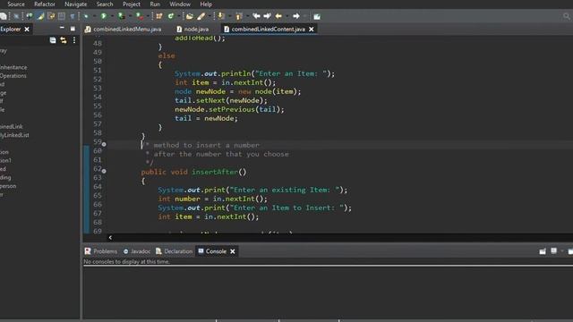Open the Back history dropdown arrow
This screenshot has height=322, width=573.
click(x=286, y=16)
